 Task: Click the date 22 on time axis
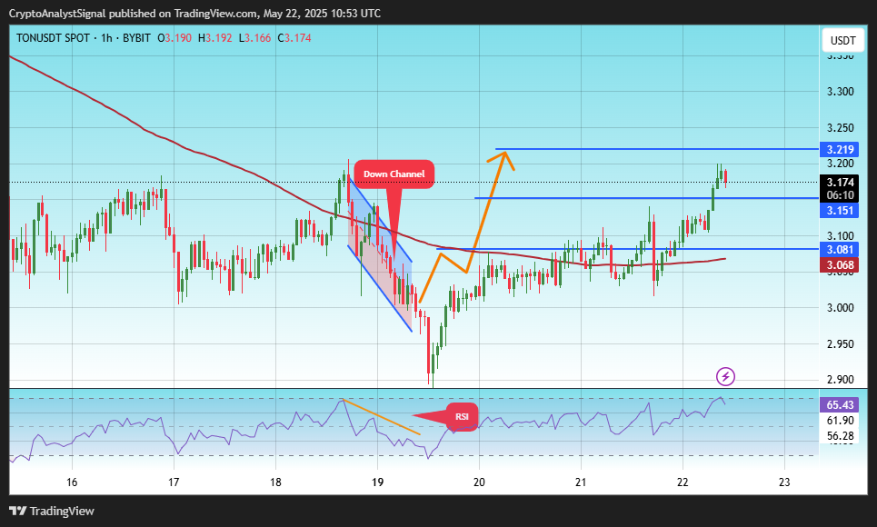click(x=683, y=482)
